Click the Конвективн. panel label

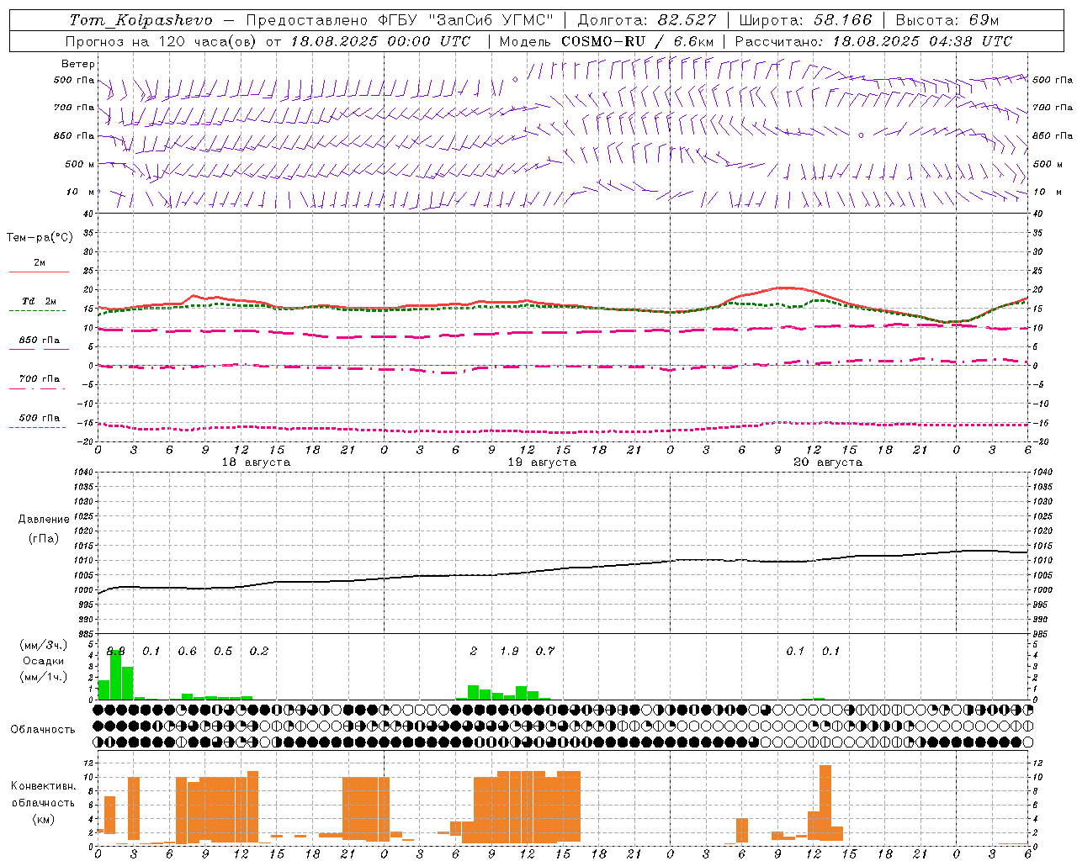pyautogui.click(x=44, y=786)
